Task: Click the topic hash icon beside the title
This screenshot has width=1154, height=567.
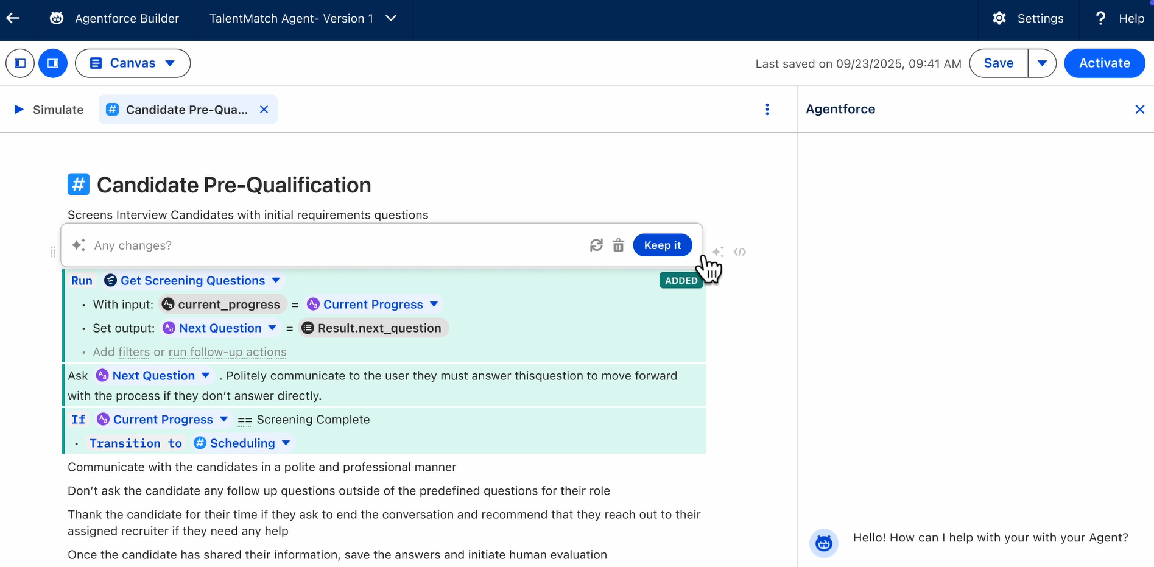Action: tap(79, 185)
